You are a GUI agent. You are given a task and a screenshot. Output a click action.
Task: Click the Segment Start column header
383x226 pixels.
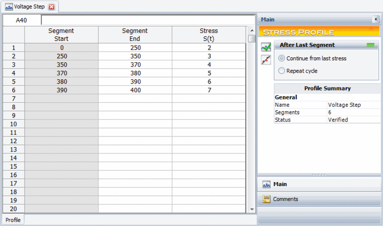click(x=61, y=35)
